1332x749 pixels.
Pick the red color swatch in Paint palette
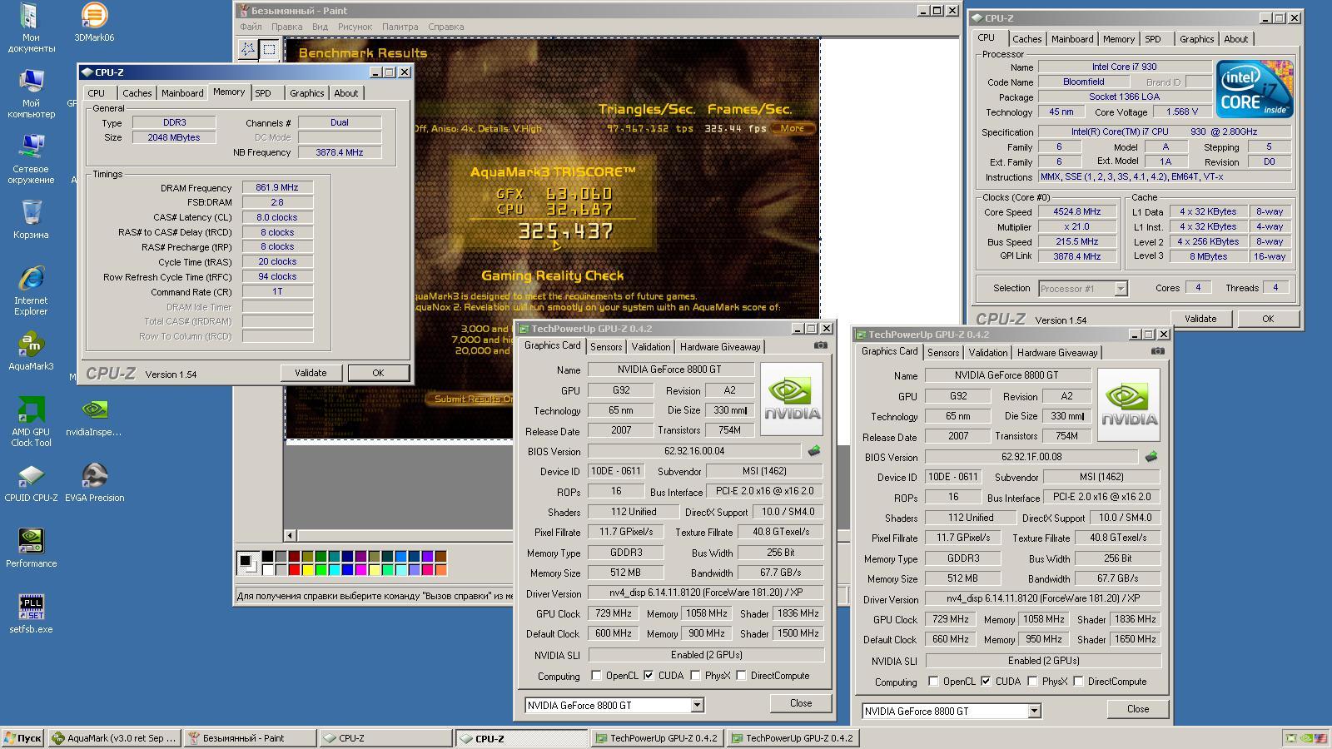tap(294, 569)
